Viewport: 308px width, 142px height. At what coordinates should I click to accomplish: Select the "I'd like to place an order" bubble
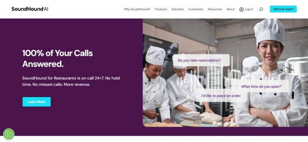pyautogui.click(x=221, y=96)
